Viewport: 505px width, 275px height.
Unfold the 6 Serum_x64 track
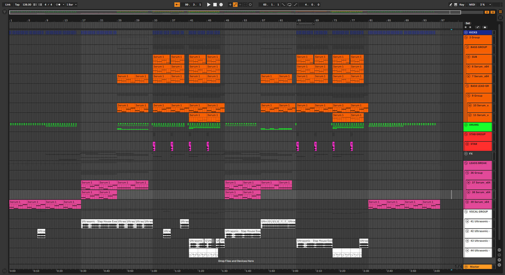(469, 67)
